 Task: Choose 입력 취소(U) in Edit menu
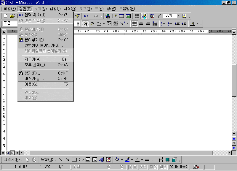46,15
